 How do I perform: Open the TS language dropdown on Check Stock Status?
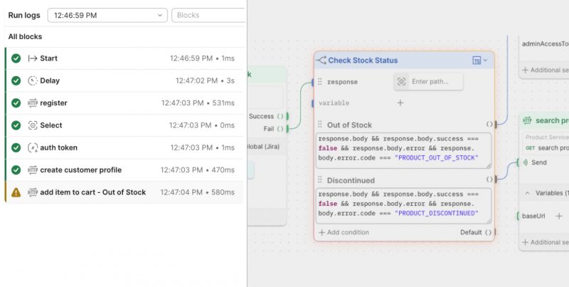pos(479,61)
